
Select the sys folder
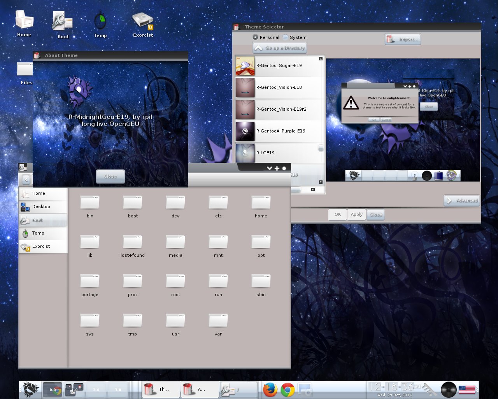90,325
